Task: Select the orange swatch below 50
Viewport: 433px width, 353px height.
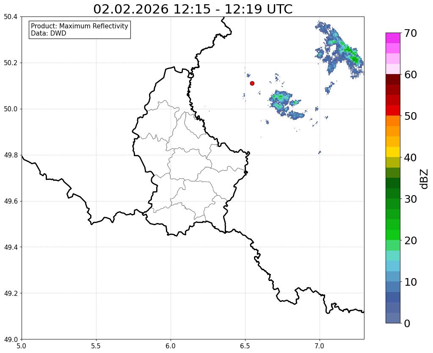Action: pos(393,121)
